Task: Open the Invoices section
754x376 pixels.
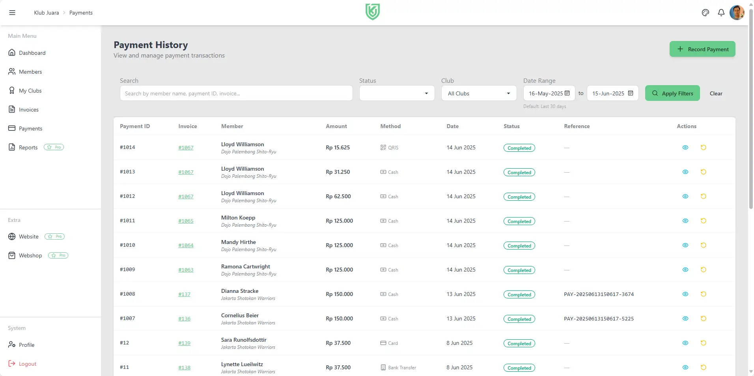Action: [29, 109]
